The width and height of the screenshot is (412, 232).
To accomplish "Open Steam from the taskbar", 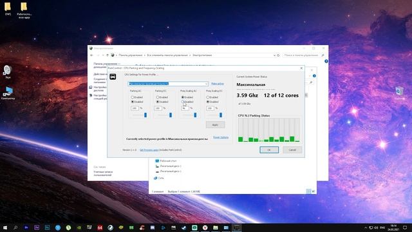I will 184,227.
